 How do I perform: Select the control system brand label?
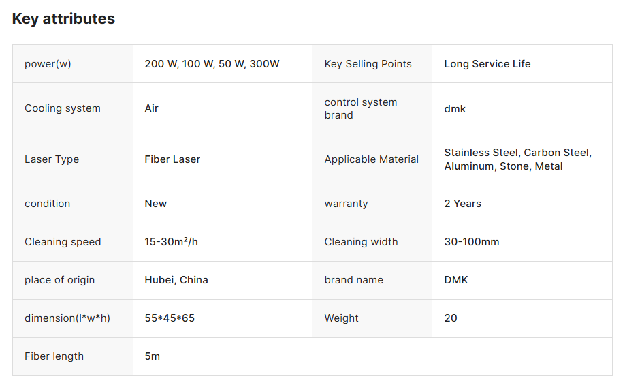[361, 108]
